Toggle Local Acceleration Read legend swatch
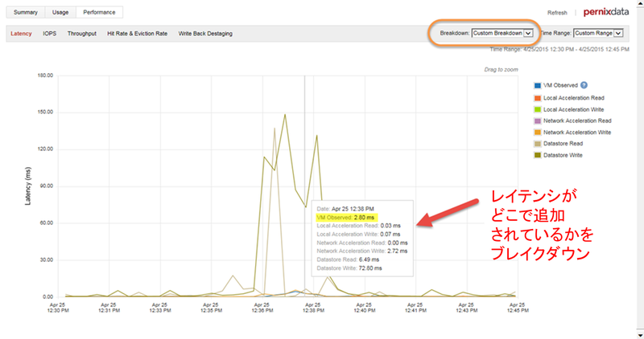Screen dimensions: 644x339 [x=537, y=98]
